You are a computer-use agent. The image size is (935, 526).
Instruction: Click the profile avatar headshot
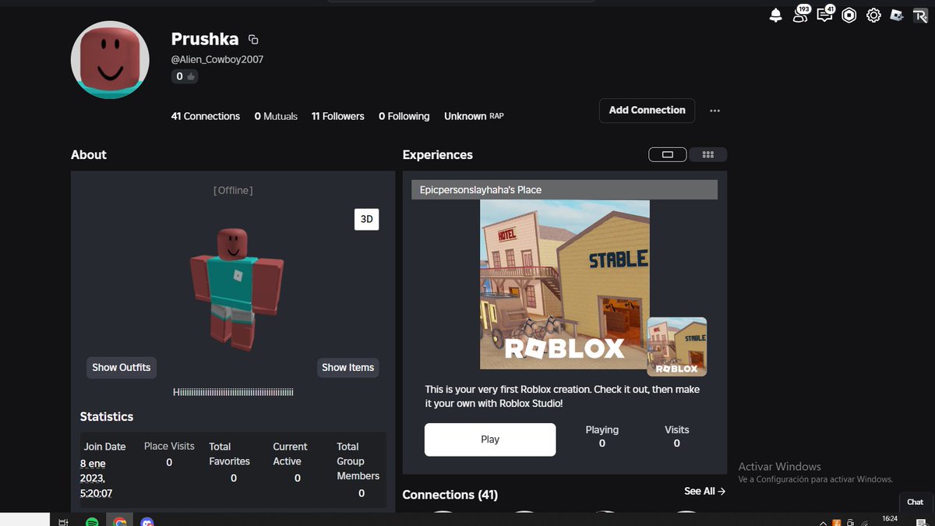110,60
